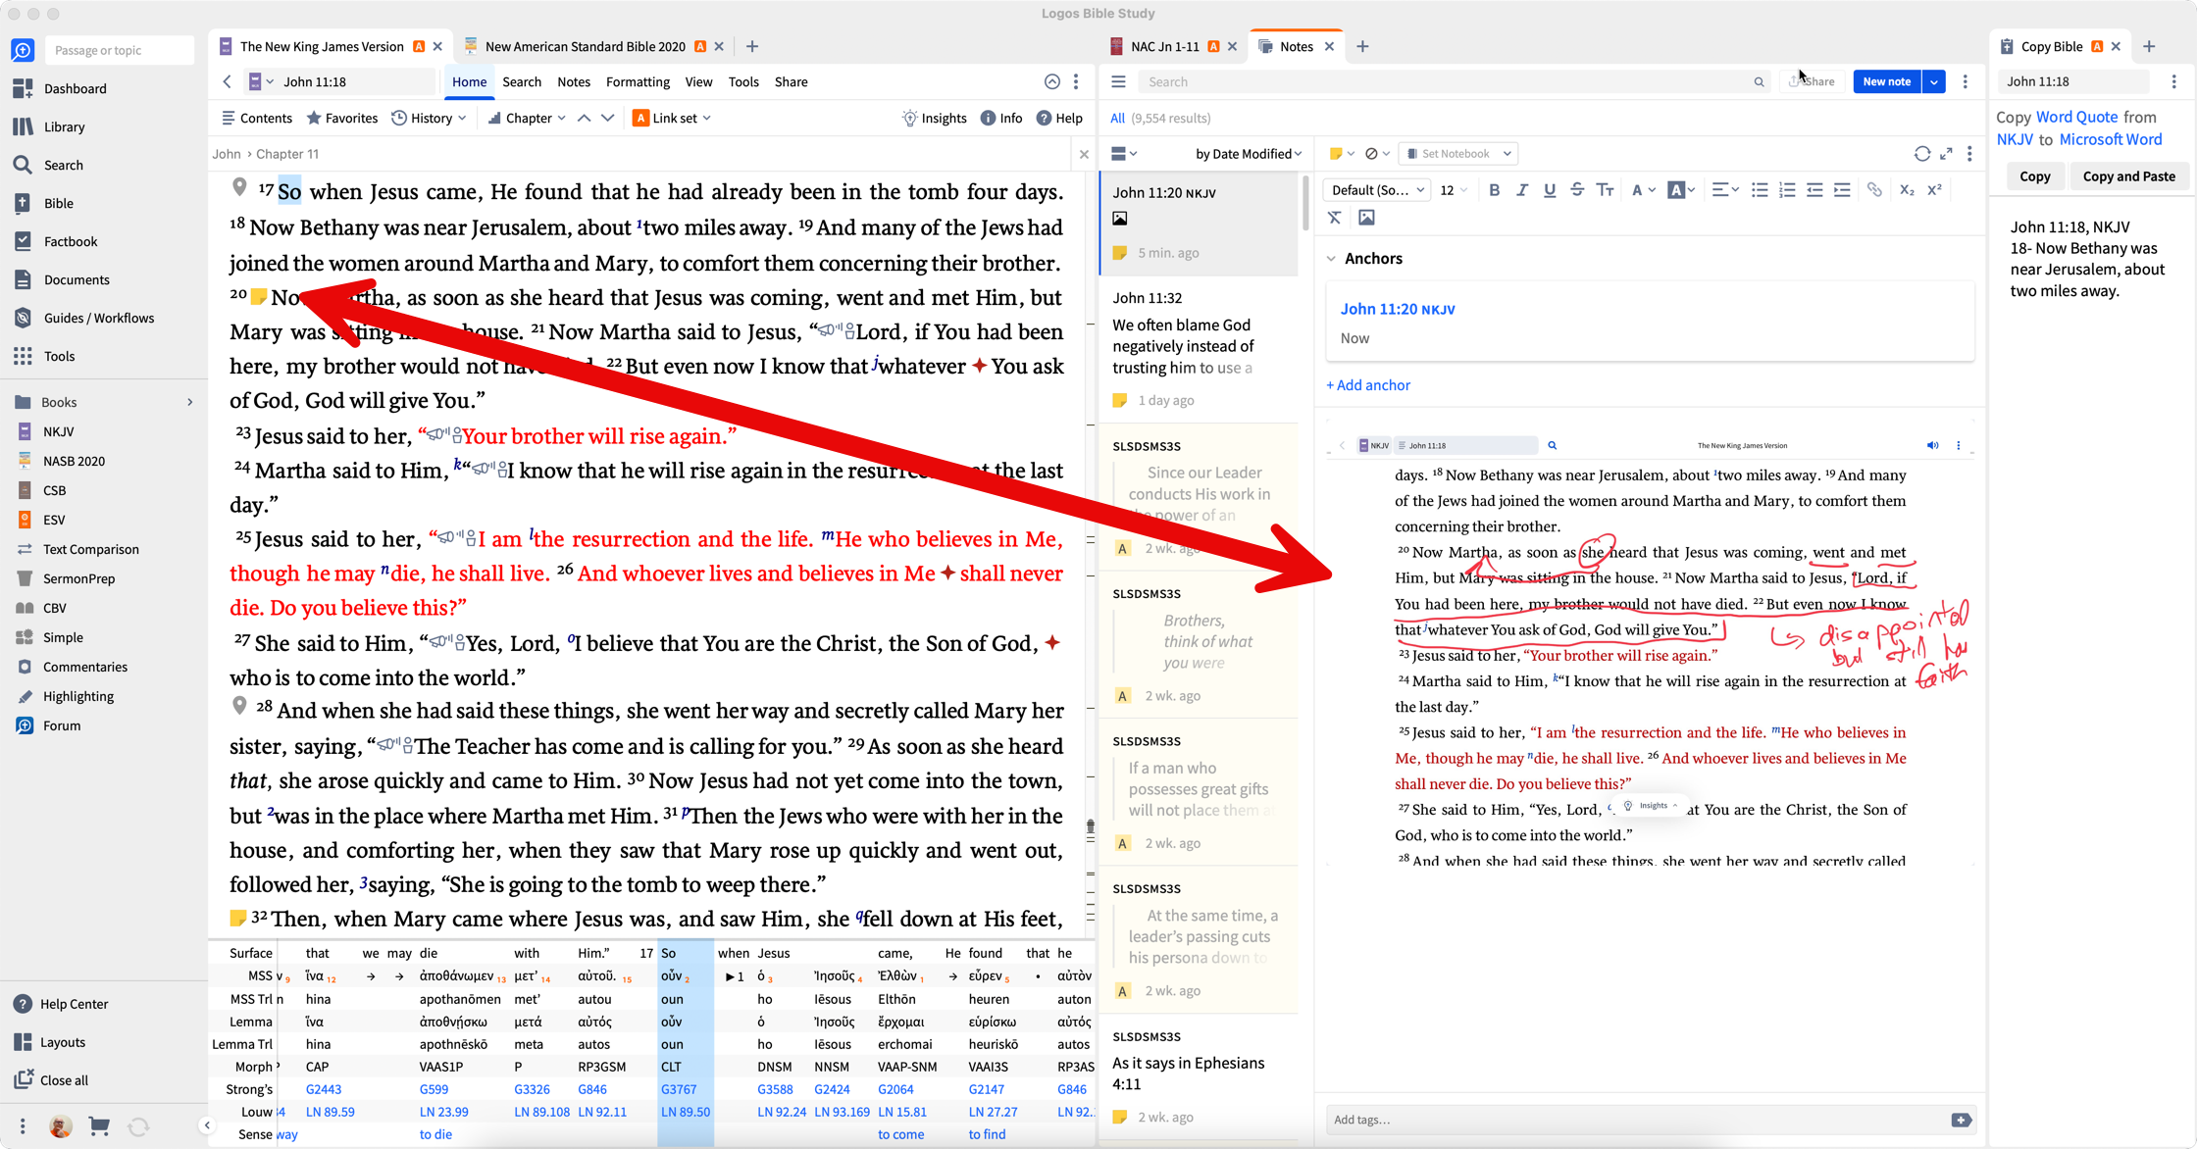
Task: Expand the note editor to full size
Action: click(x=1946, y=154)
